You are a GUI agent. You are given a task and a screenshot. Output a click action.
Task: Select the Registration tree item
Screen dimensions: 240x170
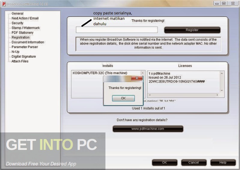coord(20,37)
